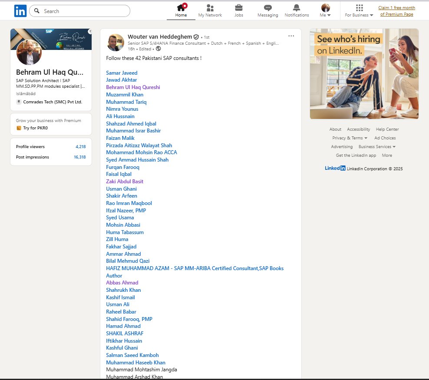Click Comrades Tech (SMC) Pvt Ltd. link

(x=53, y=102)
